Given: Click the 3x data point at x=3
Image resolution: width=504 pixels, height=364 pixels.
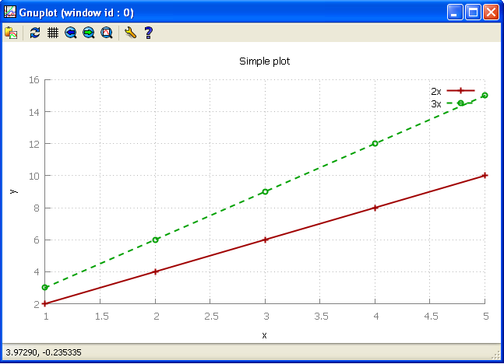Looking at the screenshot, I should coord(265,191).
